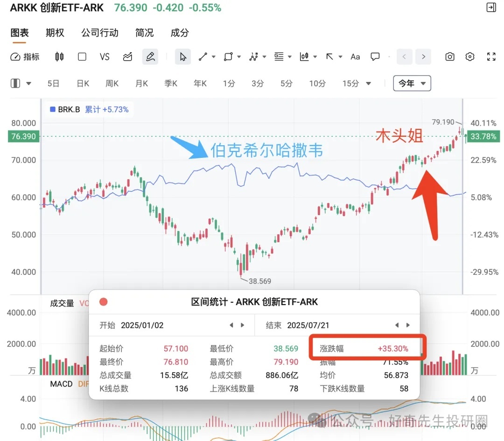The width and height of the screenshot is (504, 441).
Task: Select the 1分 timeframe
Action: [229, 84]
